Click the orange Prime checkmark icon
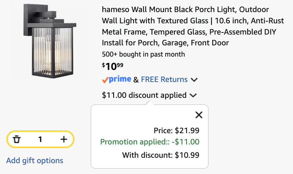Screen dimensions: 293x174 click(105, 80)
